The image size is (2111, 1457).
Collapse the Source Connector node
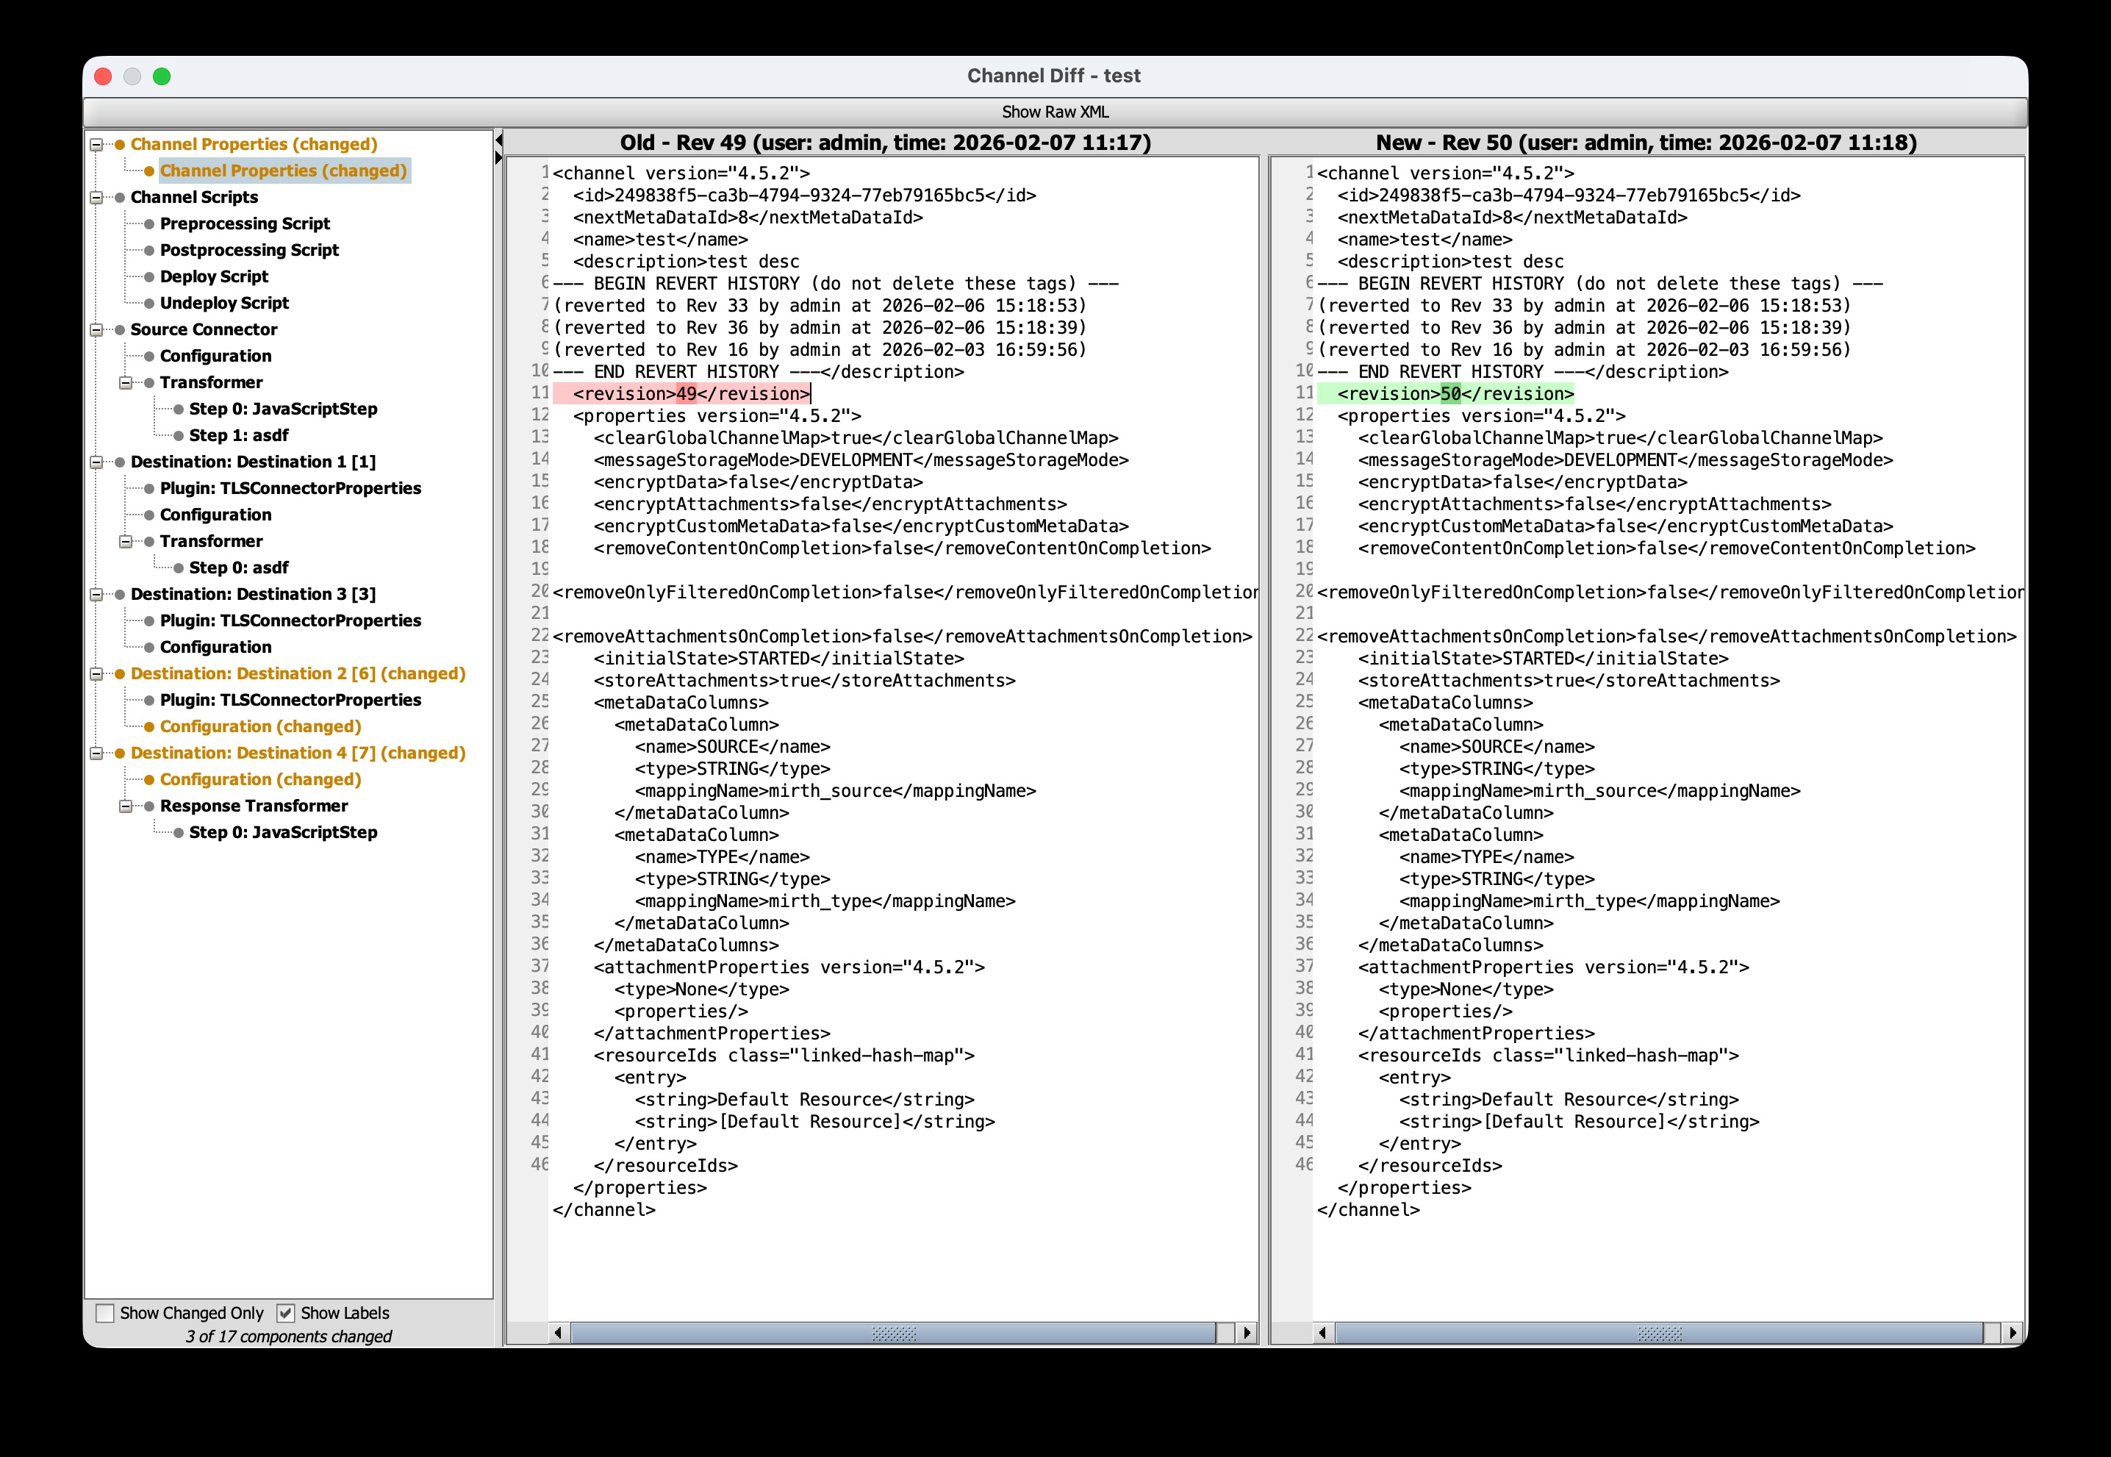point(96,329)
